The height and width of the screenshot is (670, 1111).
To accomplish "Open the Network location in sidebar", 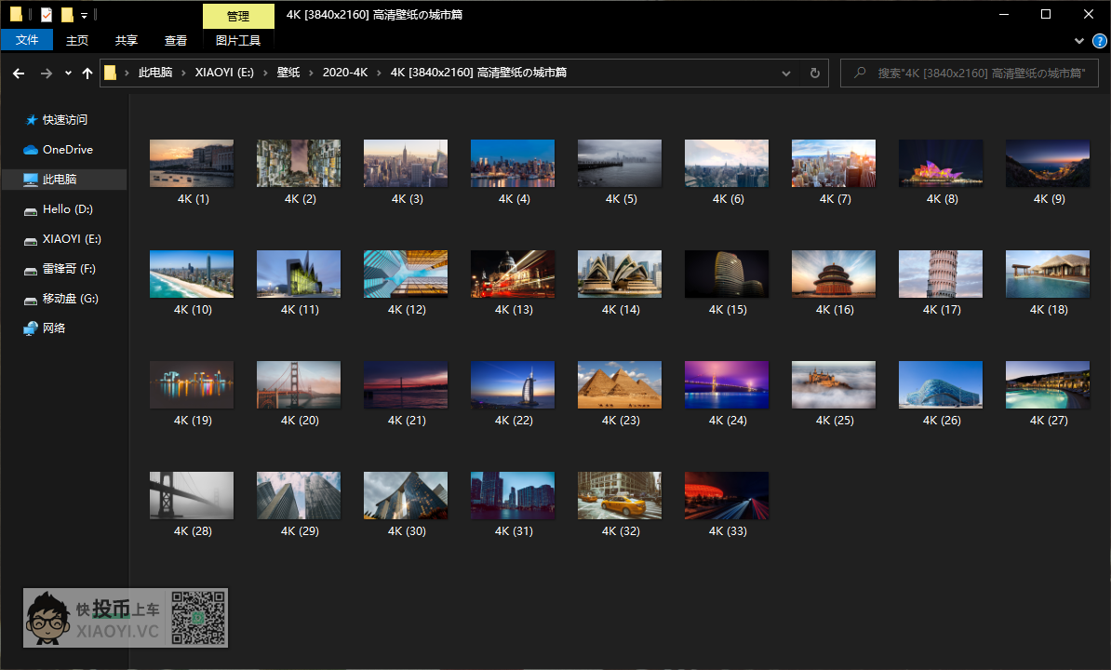I will click(54, 328).
